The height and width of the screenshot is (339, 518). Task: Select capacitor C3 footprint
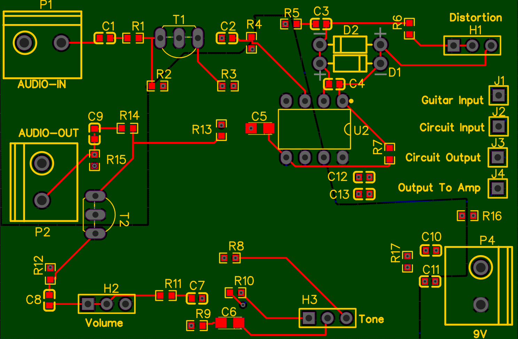coord(321,24)
